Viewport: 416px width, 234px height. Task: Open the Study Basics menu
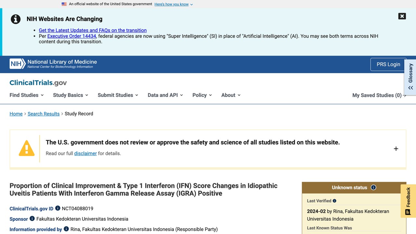71,95
